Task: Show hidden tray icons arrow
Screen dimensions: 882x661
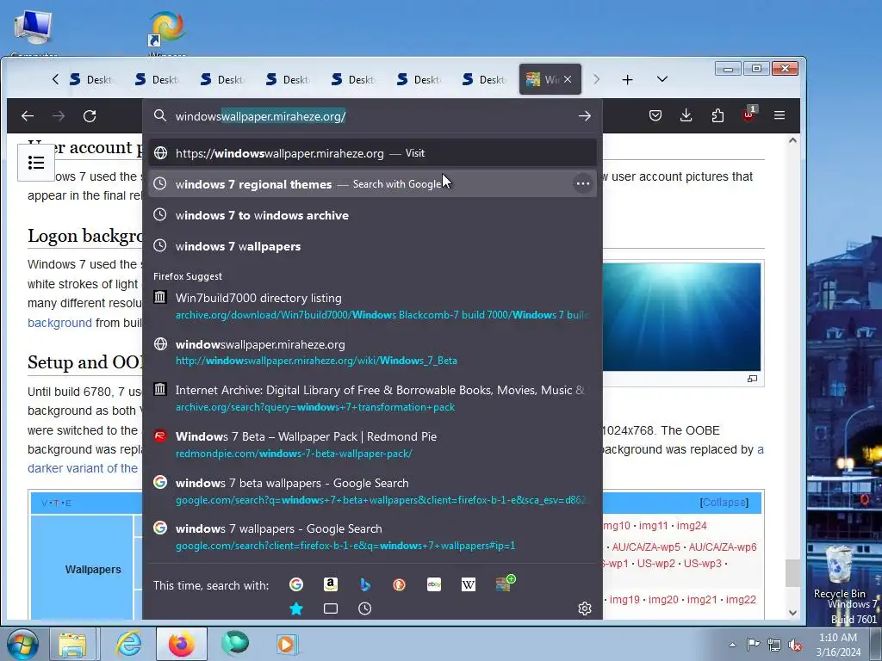Action: (x=732, y=645)
